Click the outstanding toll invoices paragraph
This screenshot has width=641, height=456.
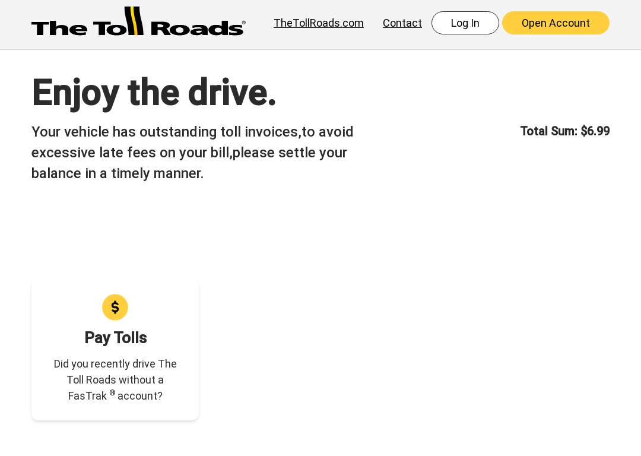(192, 153)
